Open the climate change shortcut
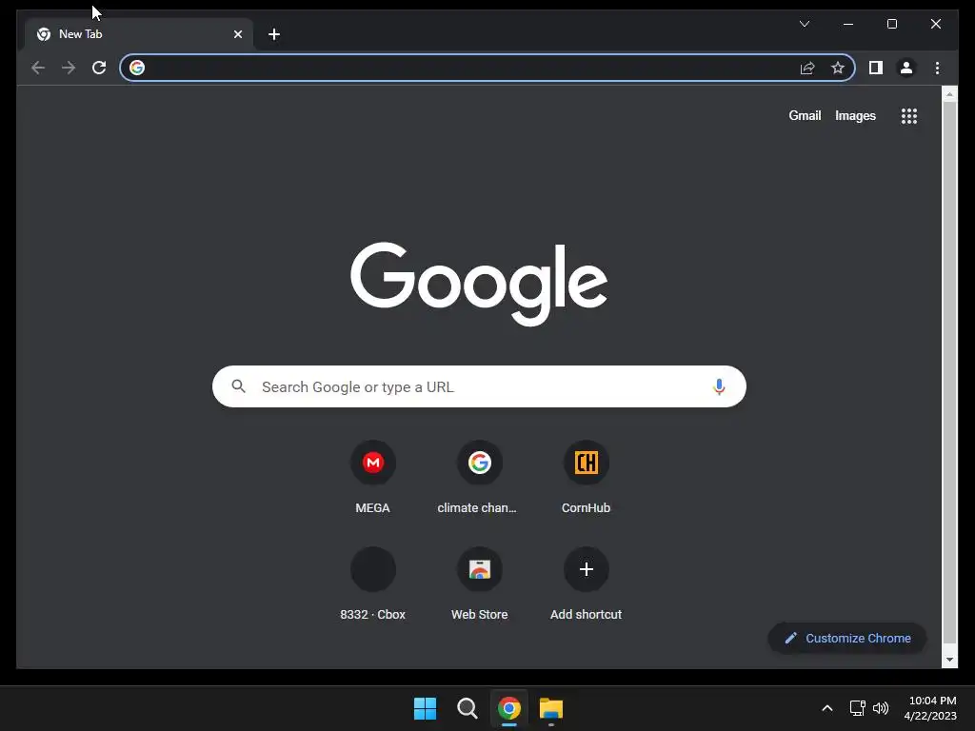Image resolution: width=975 pixels, height=731 pixels. [x=480, y=477]
